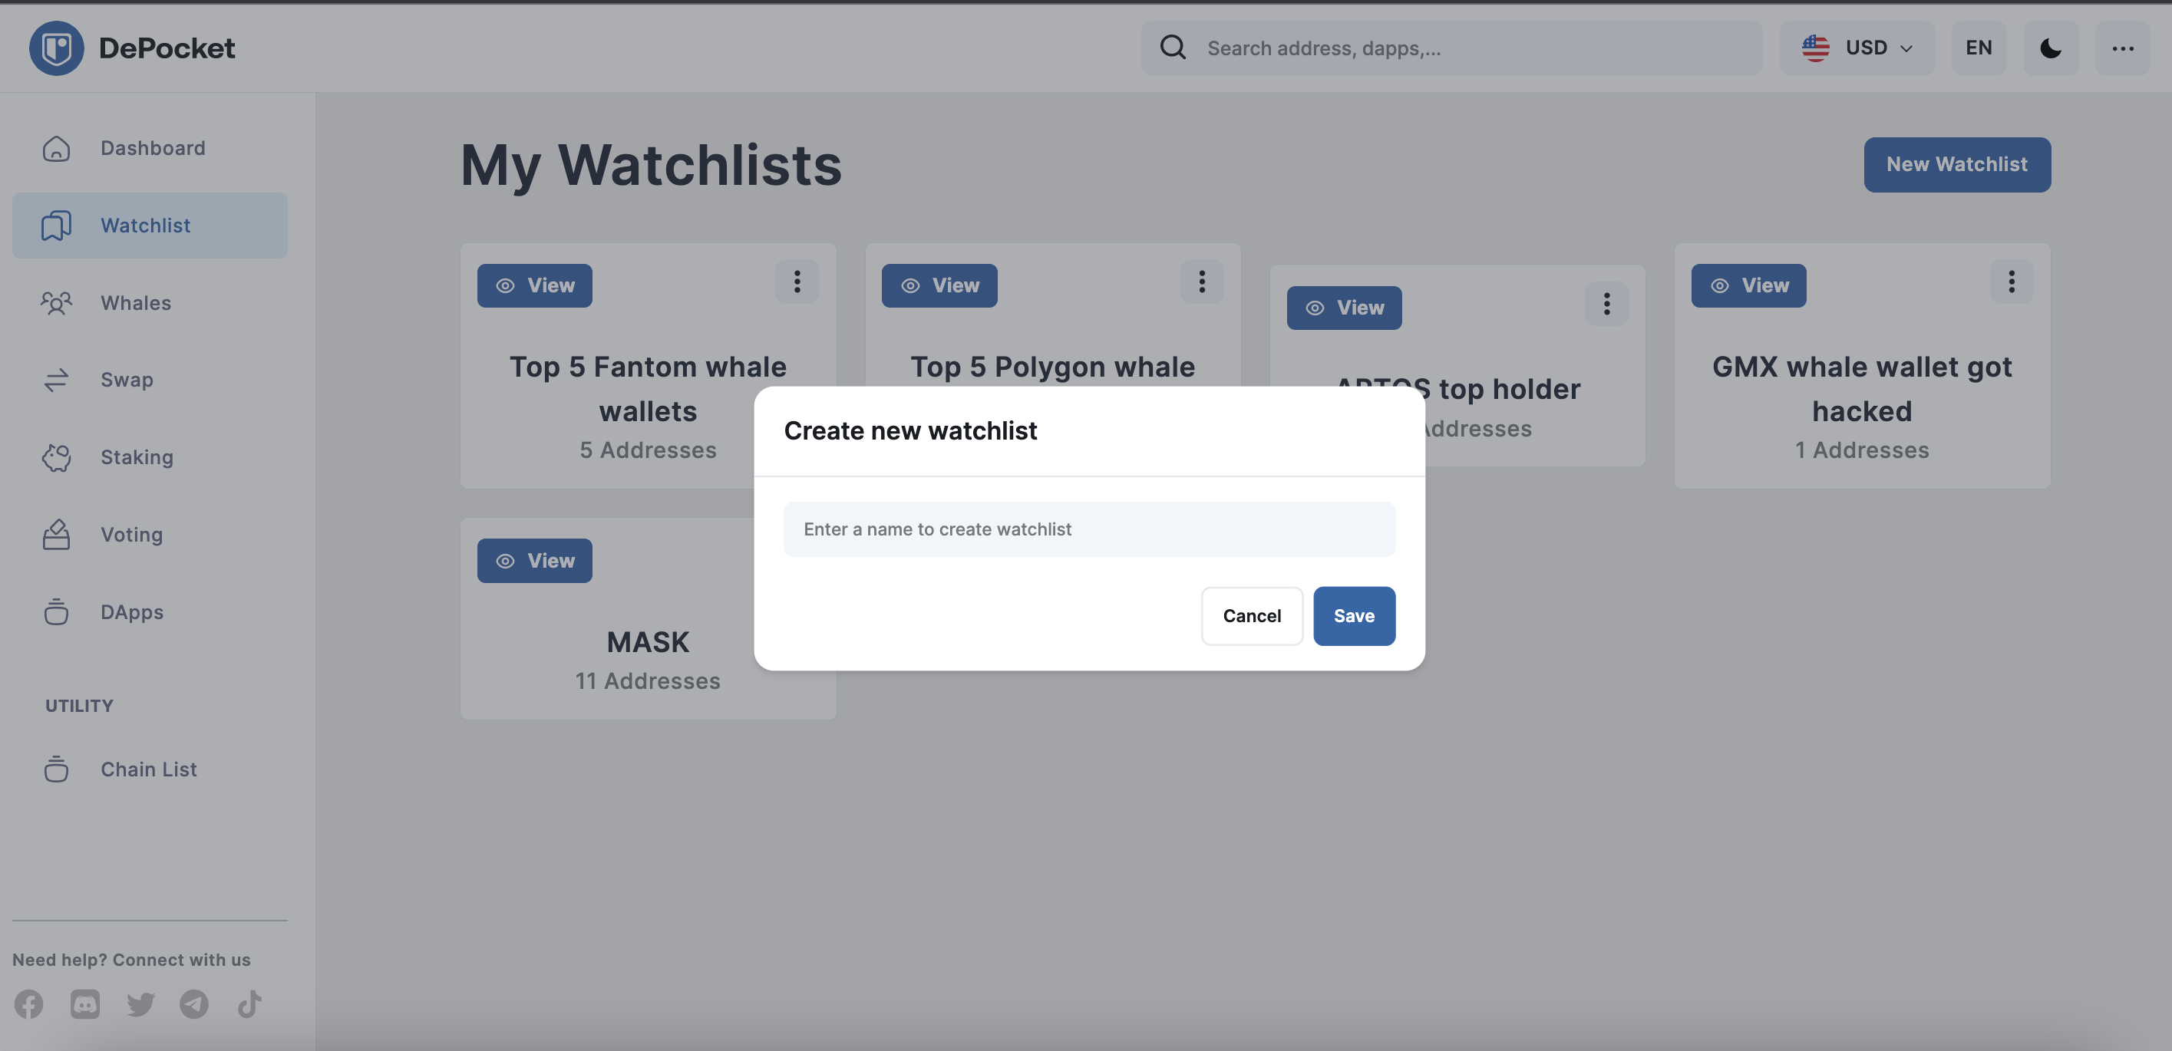This screenshot has width=2172, height=1051.
Task: Save the new watchlist
Action: pyautogui.click(x=1353, y=616)
